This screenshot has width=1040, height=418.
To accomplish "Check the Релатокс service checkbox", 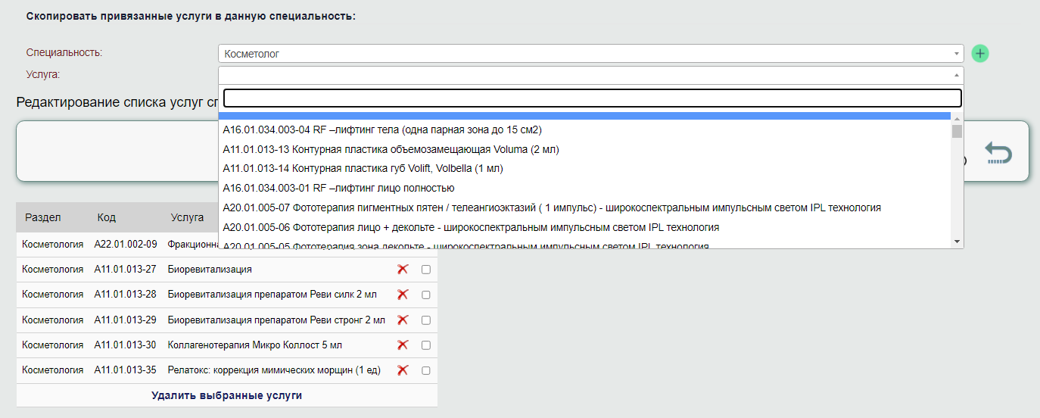I will pos(425,371).
